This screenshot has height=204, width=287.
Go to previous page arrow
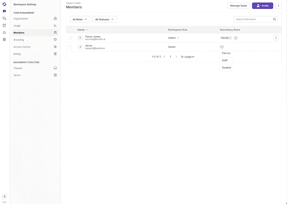(x=164, y=57)
